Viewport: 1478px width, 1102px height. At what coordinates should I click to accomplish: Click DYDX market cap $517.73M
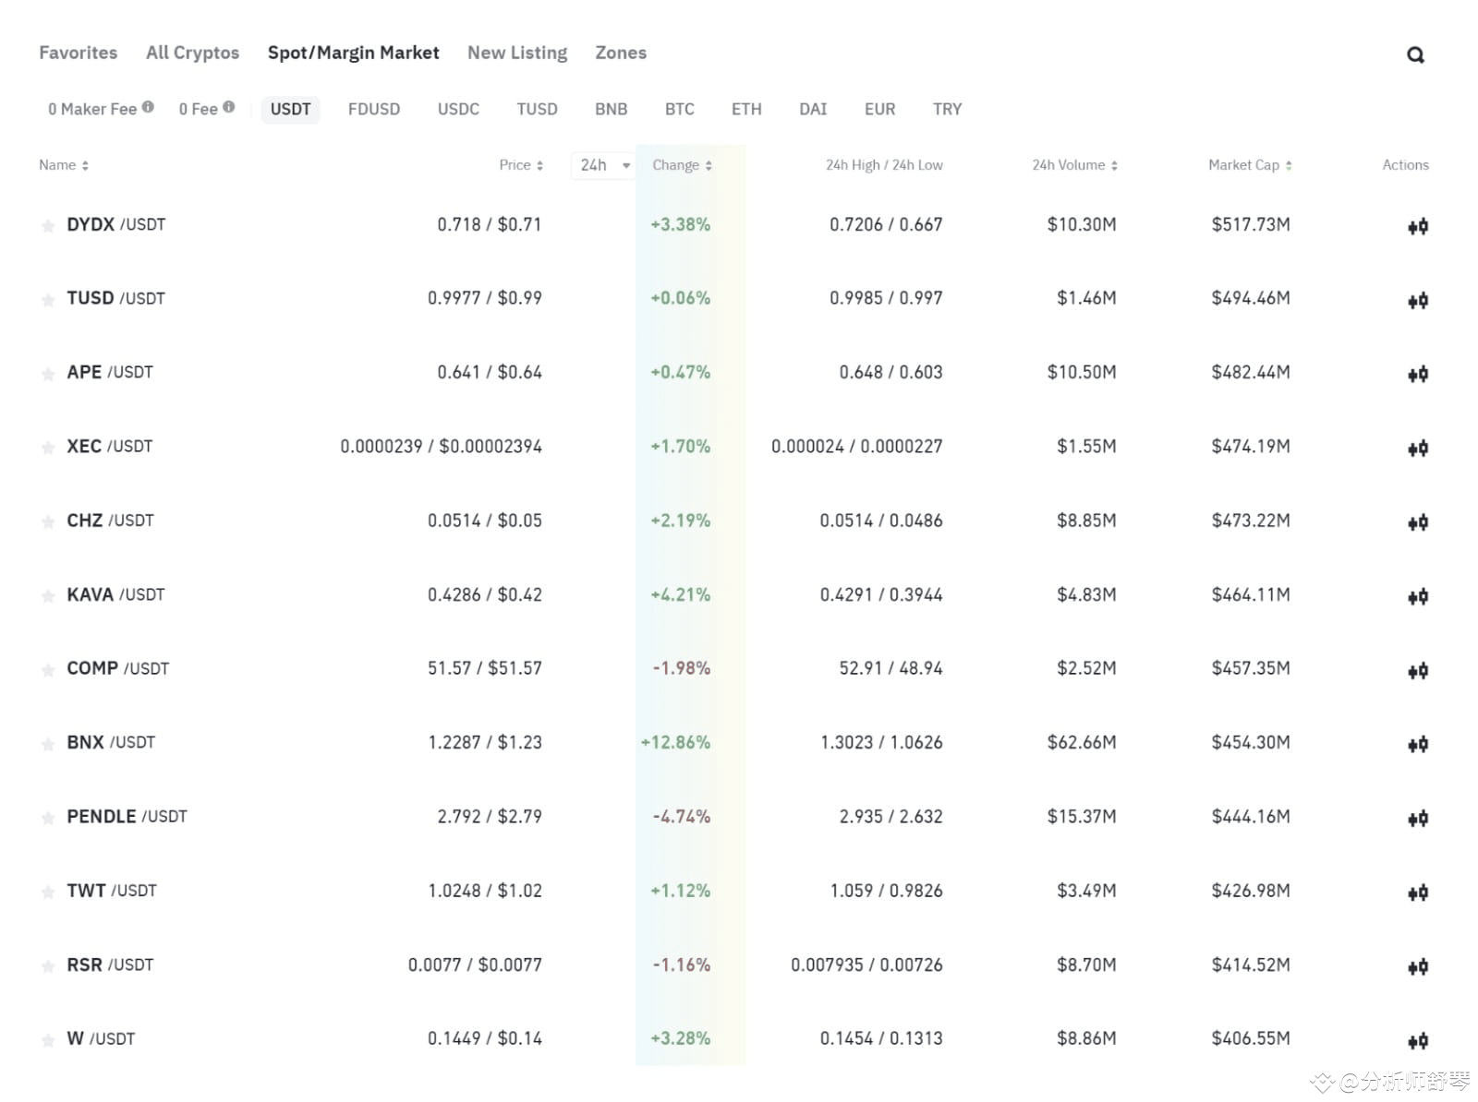(x=1251, y=224)
